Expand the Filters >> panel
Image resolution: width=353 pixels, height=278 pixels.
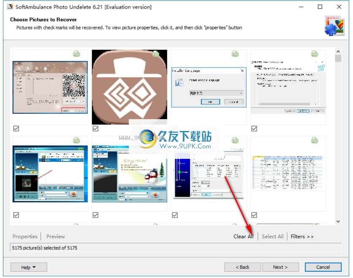302,236
